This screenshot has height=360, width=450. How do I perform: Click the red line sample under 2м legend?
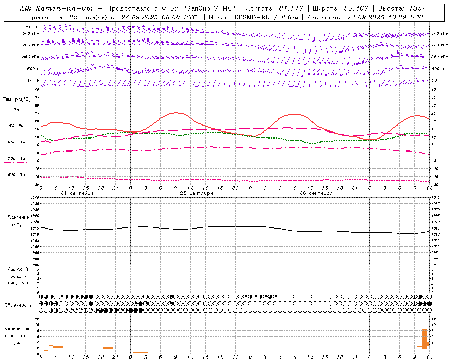tap(16, 114)
